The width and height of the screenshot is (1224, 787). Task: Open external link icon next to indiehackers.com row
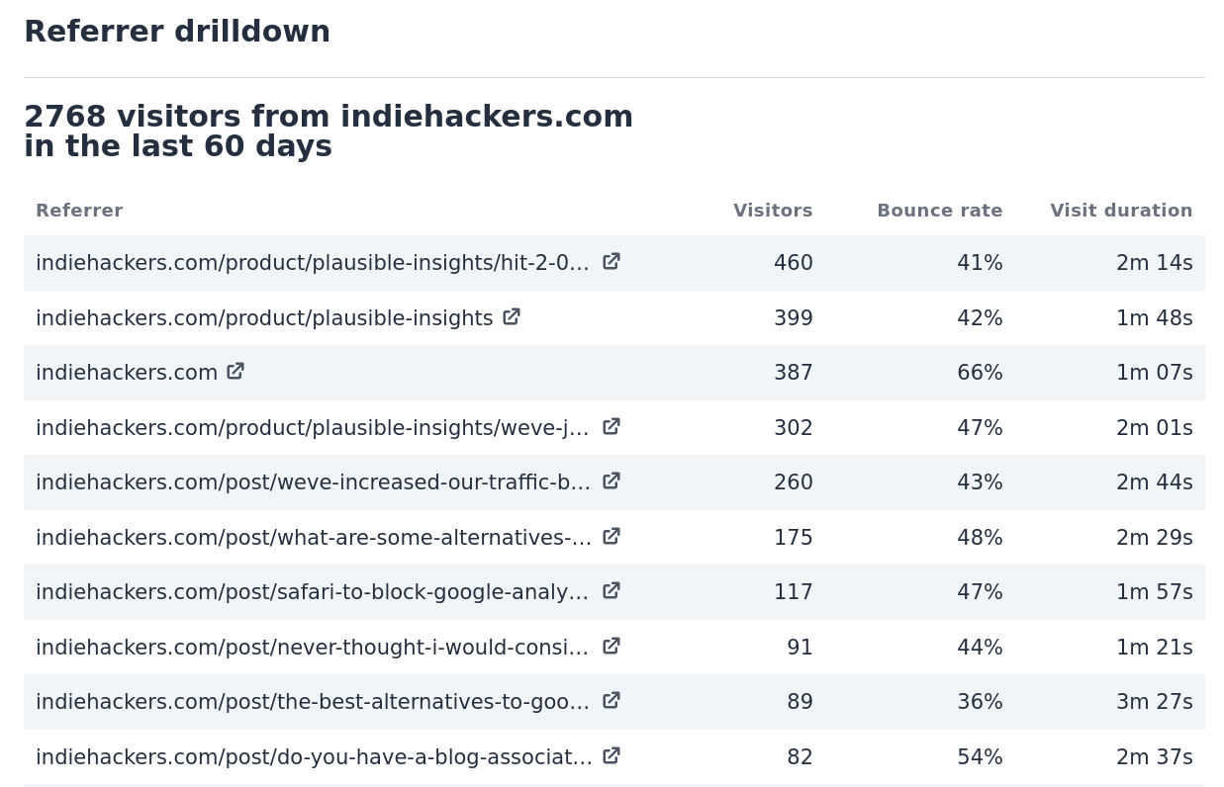tap(235, 371)
